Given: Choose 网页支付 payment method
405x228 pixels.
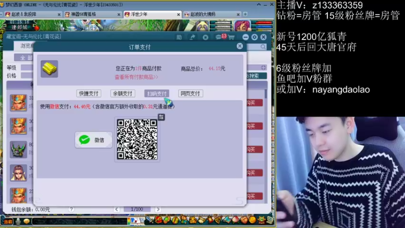Looking at the screenshot, I should (x=190, y=93).
